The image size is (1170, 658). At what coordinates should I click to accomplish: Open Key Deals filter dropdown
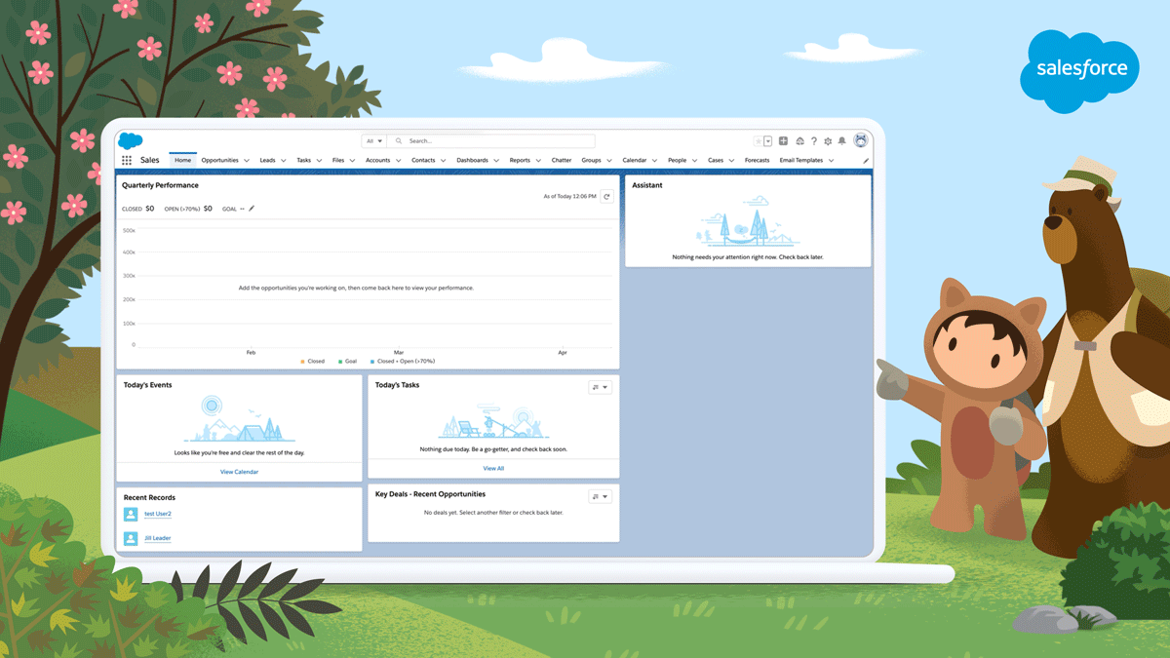pos(601,497)
